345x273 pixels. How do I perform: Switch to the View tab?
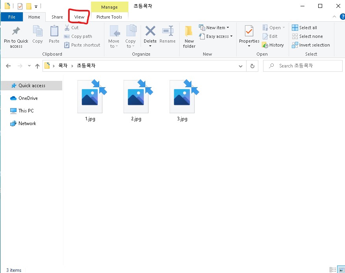tap(79, 17)
